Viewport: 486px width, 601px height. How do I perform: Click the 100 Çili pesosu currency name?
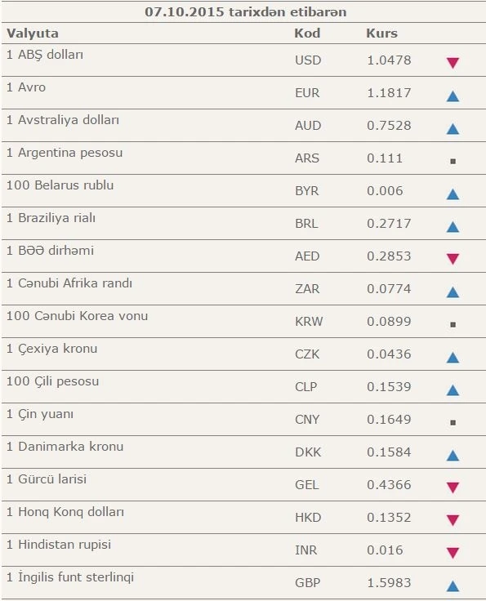point(52,382)
